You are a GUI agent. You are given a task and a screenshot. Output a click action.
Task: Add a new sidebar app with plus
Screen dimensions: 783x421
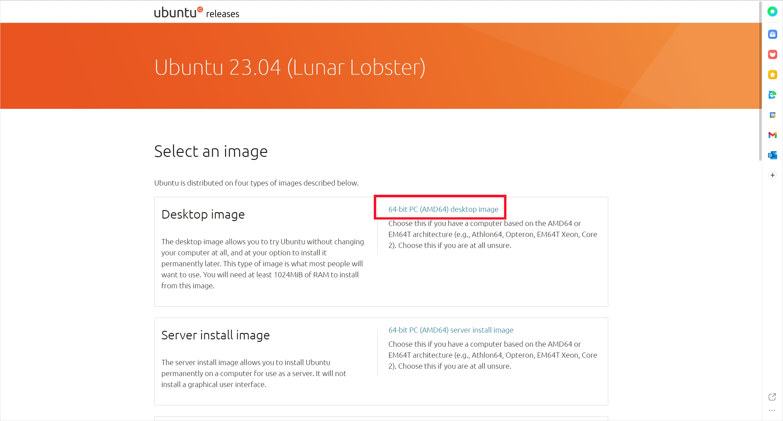point(772,175)
